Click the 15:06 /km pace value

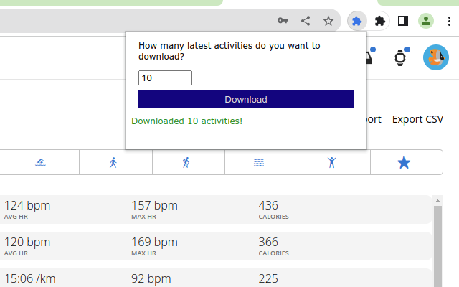pos(30,278)
